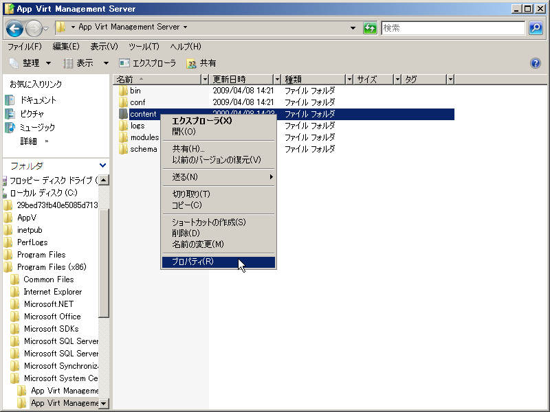This screenshot has height=412, width=550.
Task: Go back with the blue Back arrow
Action: click(x=14, y=28)
